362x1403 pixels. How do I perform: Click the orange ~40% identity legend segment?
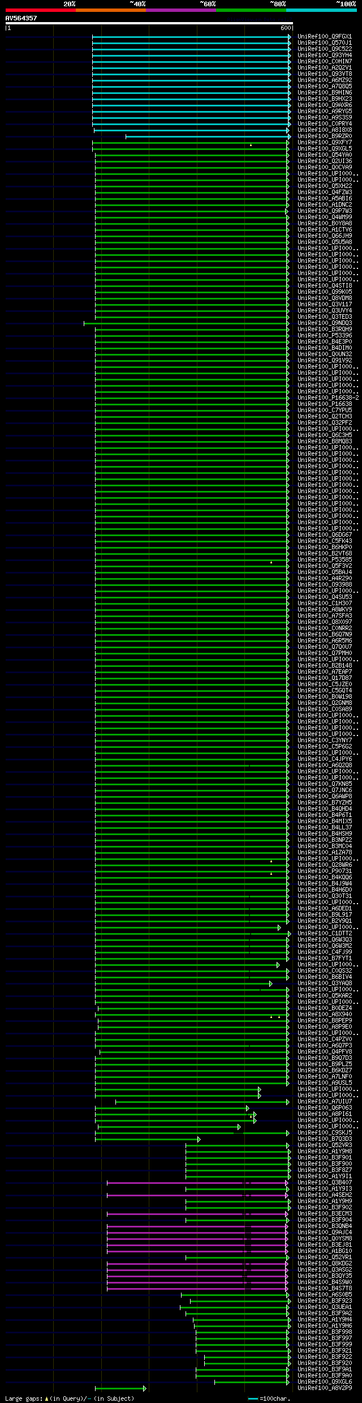[x=110, y=10]
